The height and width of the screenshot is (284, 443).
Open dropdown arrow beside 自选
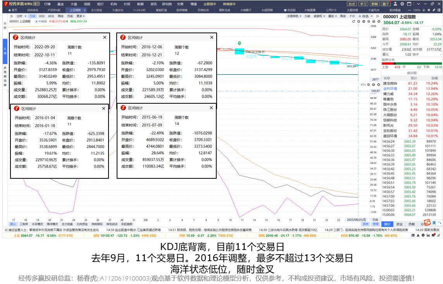[x=372, y=16]
